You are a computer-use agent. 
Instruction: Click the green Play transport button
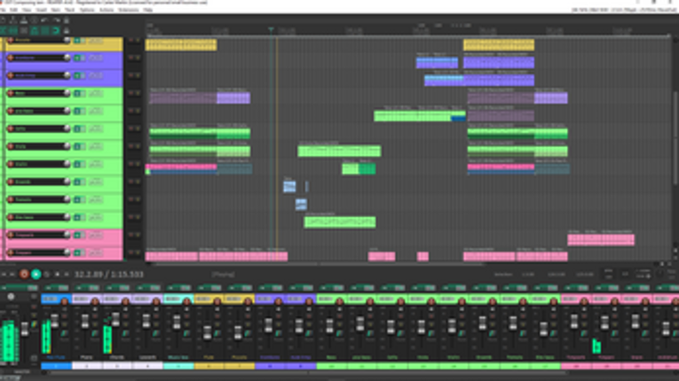pos(36,274)
